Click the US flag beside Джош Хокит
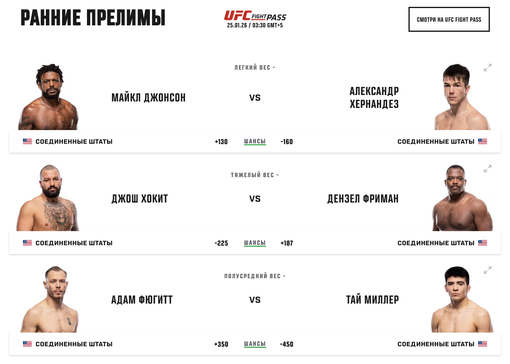Screen dimensions: 510x364 point(27,243)
